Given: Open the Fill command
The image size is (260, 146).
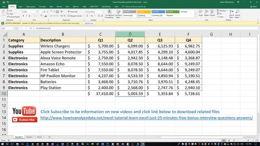Looking at the screenshot, I should click(x=220, y=14).
